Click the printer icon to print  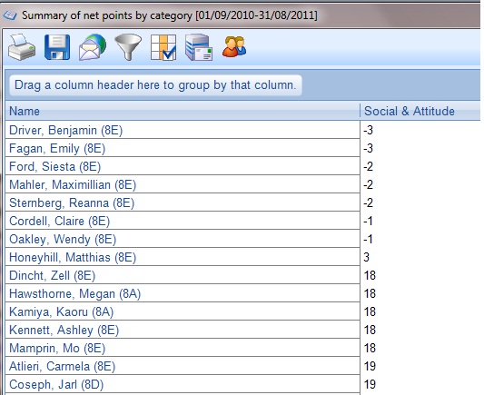click(x=22, y=47)
